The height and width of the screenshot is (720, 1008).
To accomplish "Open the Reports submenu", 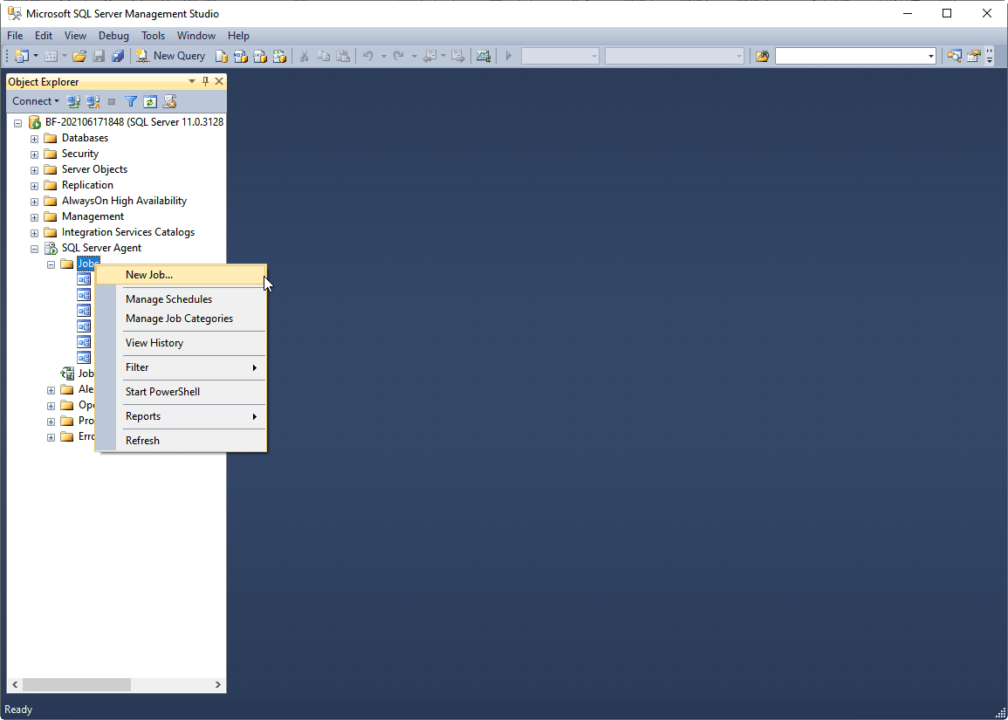I will click(x=181, y=416).
